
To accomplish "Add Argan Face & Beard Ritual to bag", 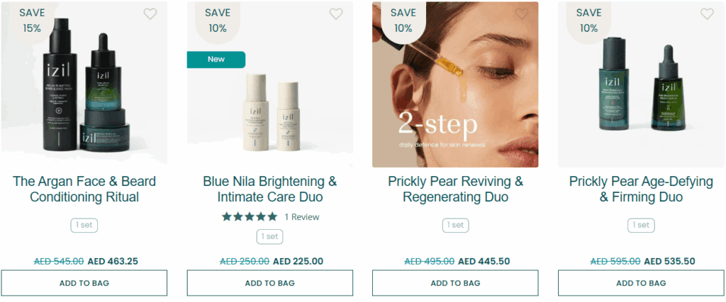I will click(84, 283).
